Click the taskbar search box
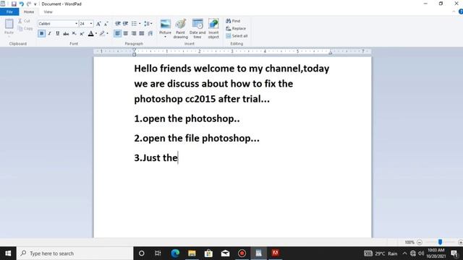This screenshot has width=463, height=260. tap(75, 253)
